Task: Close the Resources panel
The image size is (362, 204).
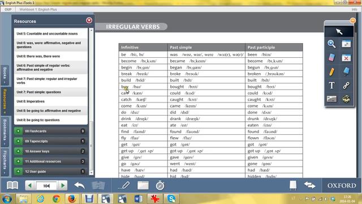Action: pyautogui.click(x=89, y=20)
